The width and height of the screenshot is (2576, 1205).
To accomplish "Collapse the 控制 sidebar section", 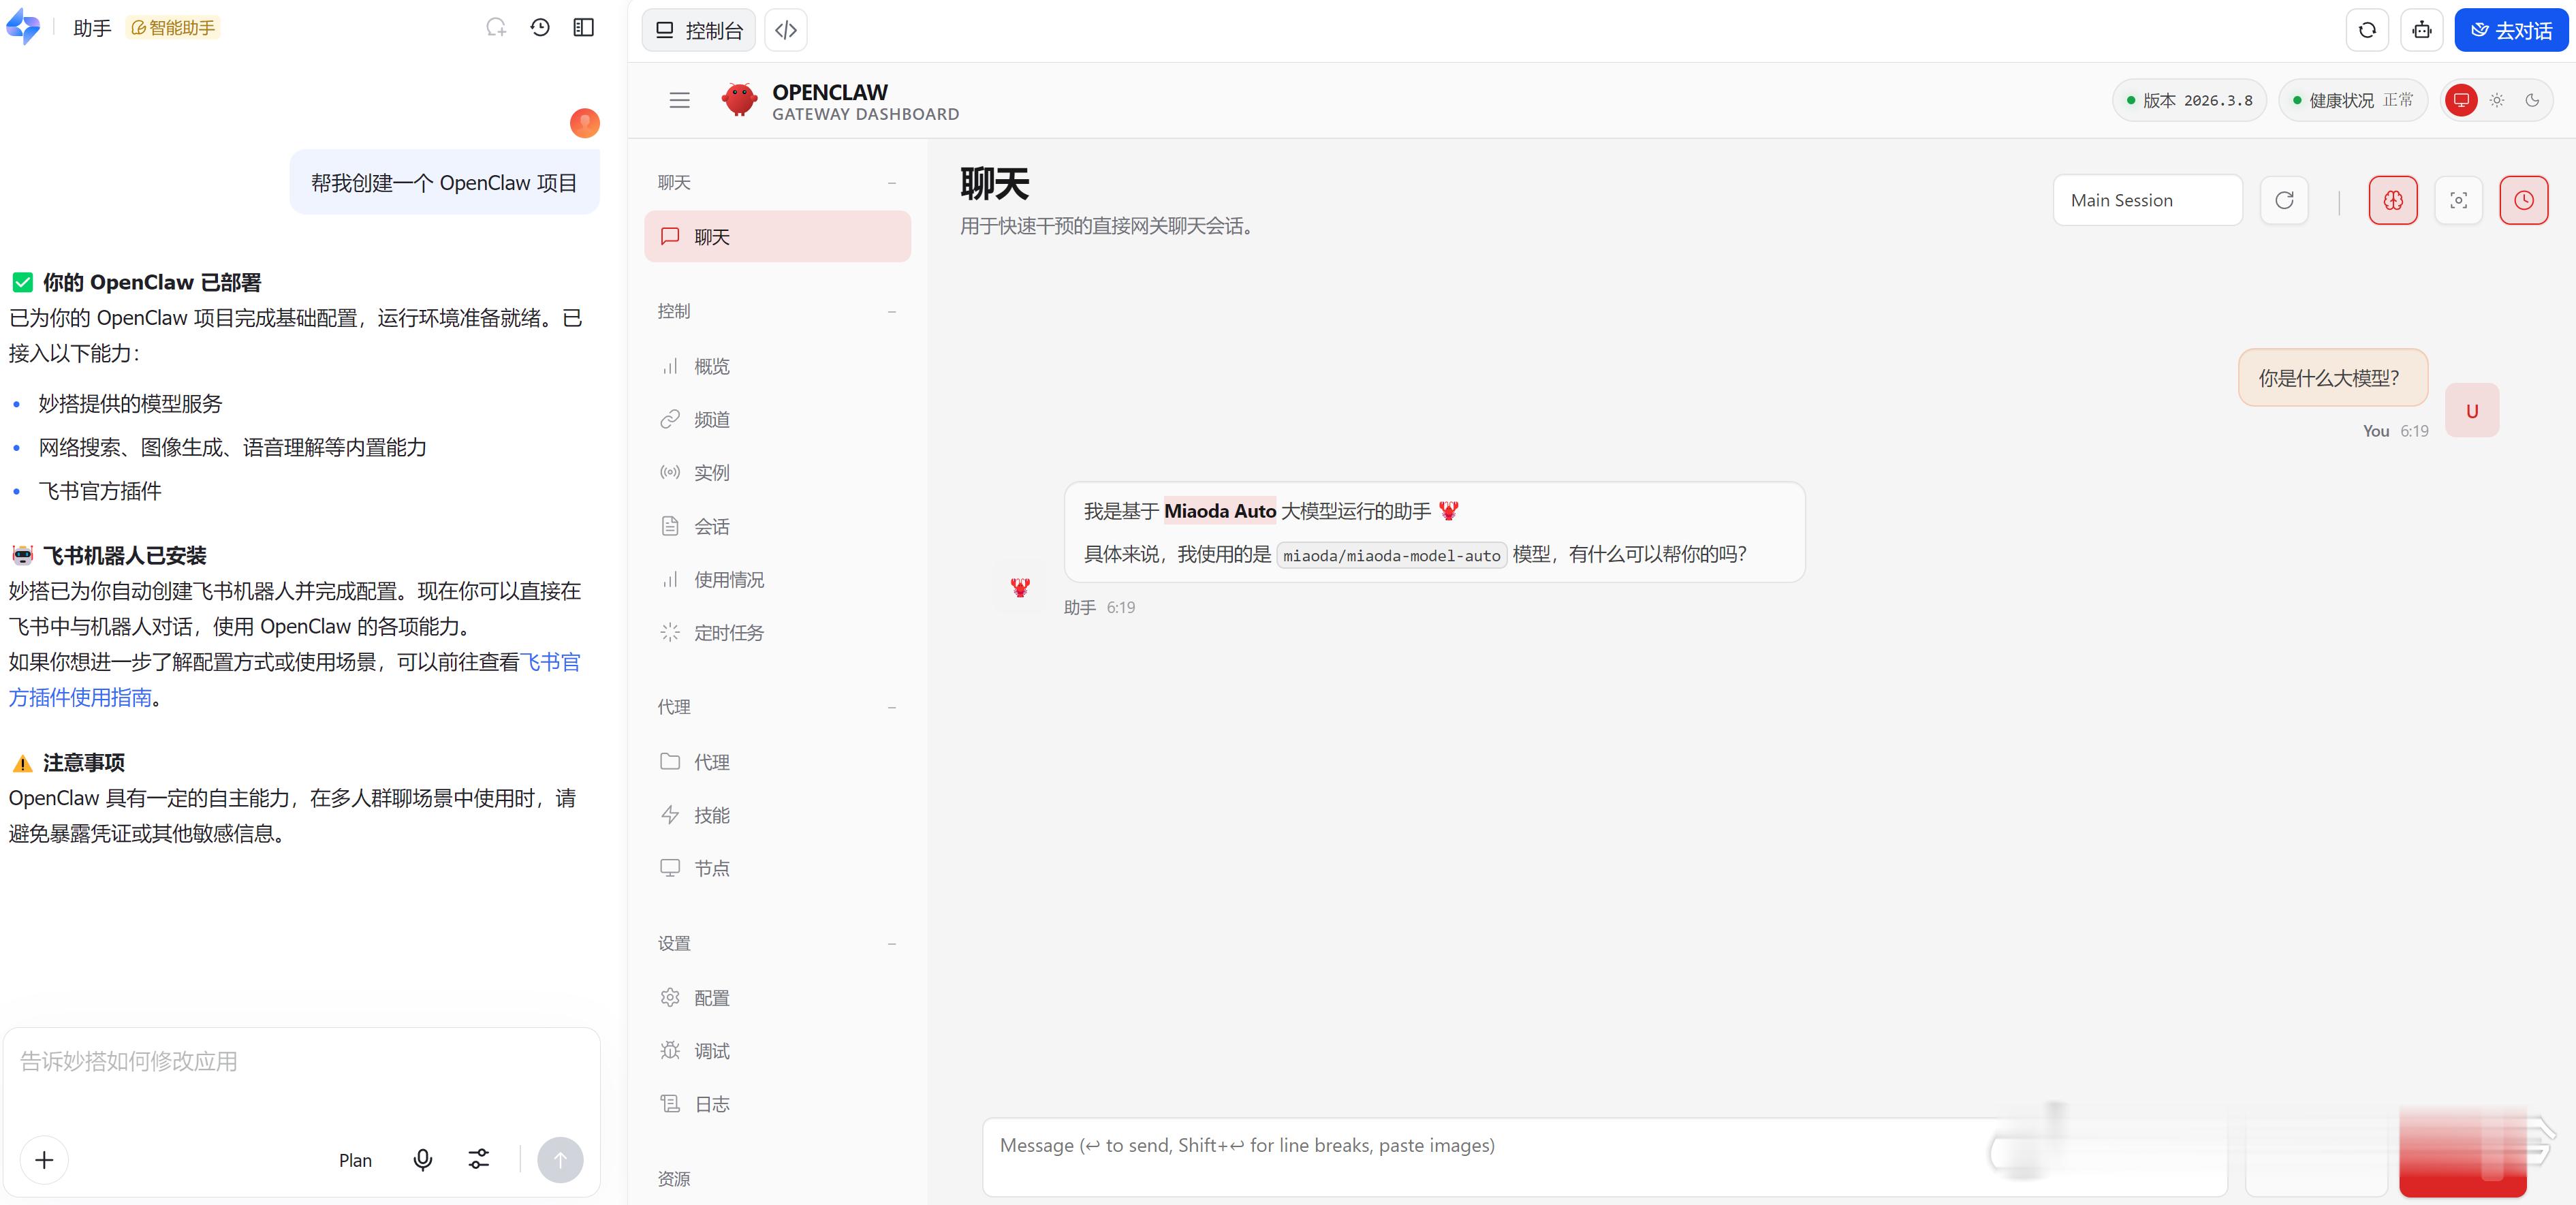I will pyautogui.click(x=891, y=312).
